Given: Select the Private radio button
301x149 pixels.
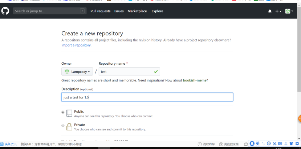Looking at the screenshot, I should 63,125.
